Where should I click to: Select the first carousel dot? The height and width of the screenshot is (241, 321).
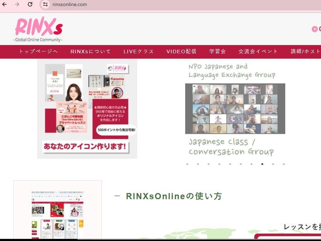187,164
